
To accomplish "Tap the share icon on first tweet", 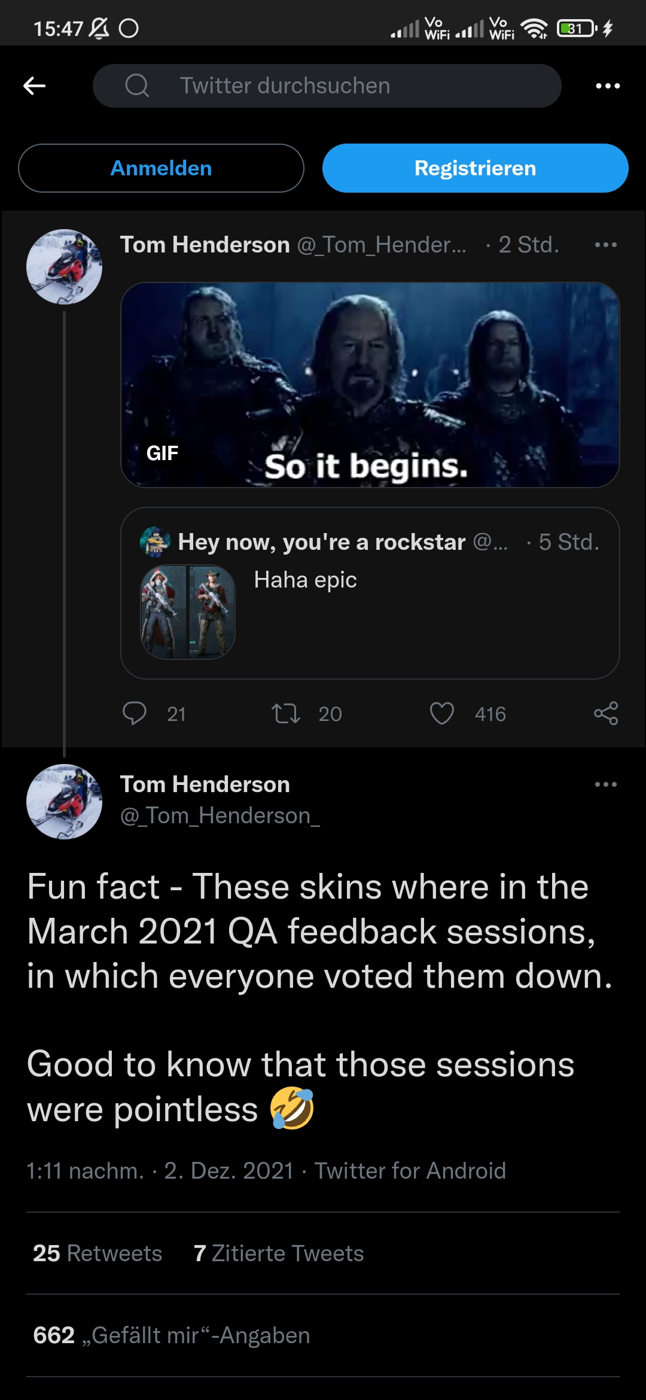I will [605, 714].
